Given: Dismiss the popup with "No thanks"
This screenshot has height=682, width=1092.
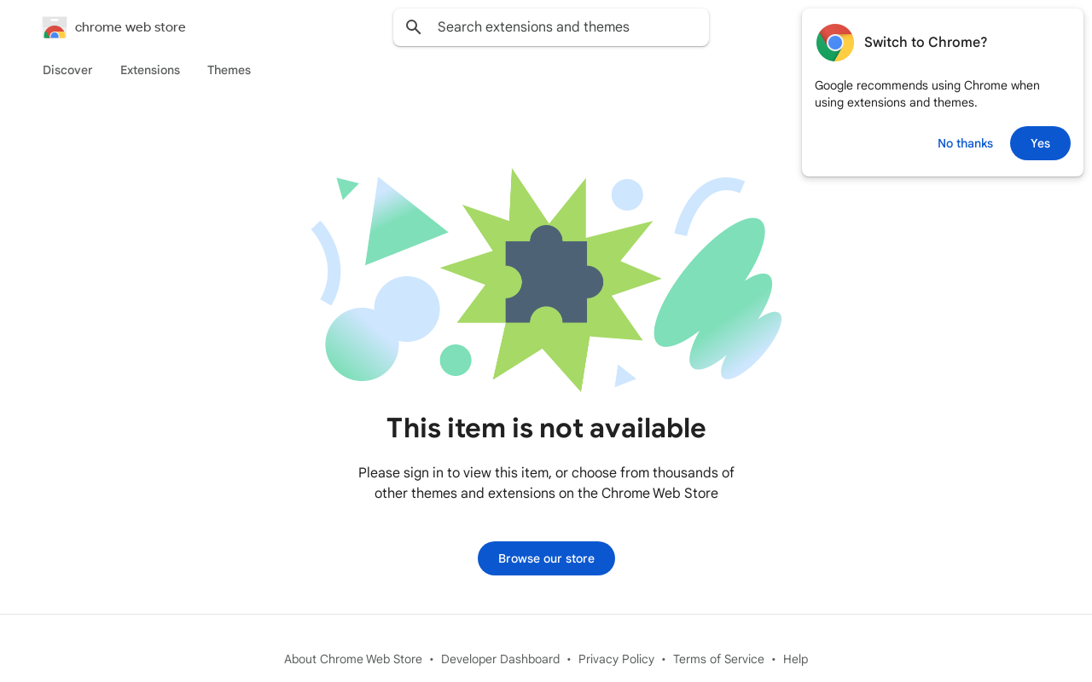Looking at the screenshot, I should pos(965,143).
